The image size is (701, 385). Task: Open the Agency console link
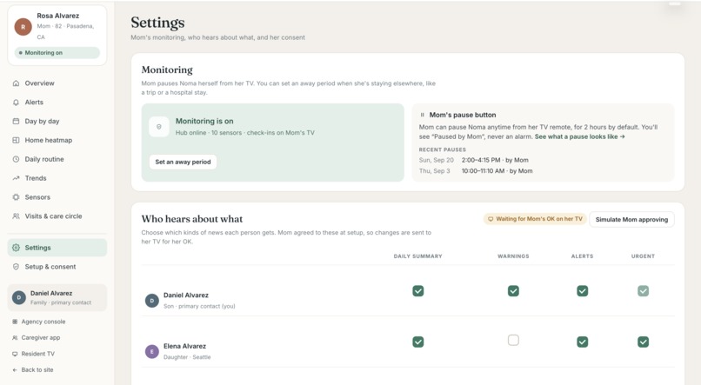(57, 322)
